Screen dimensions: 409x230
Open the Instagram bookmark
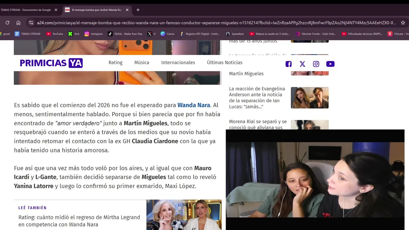point(94,34)
